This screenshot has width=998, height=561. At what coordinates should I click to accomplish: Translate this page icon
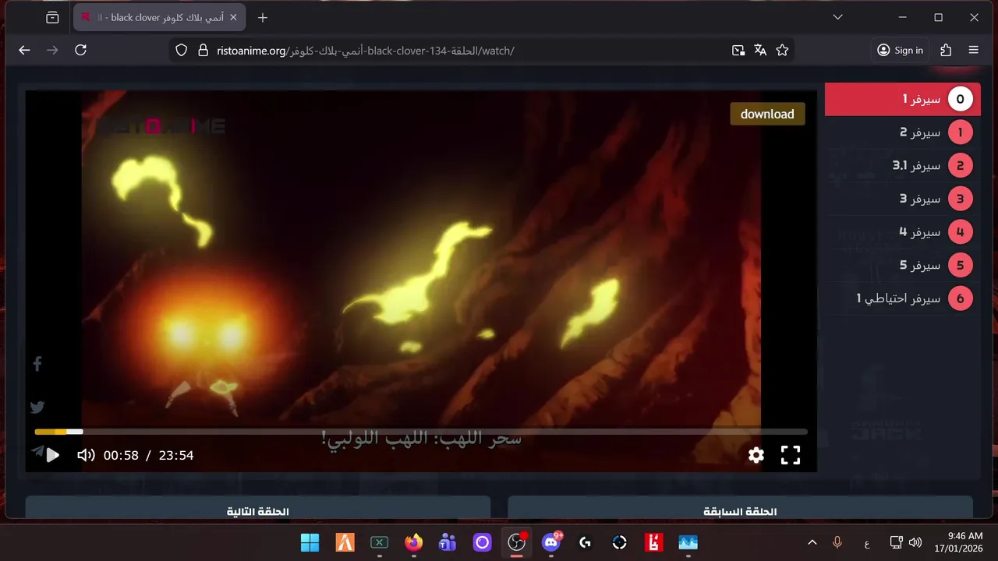point(760,50)
